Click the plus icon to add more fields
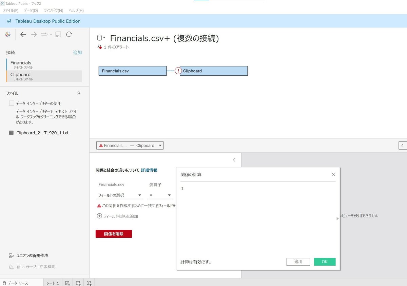The height and width of the screenshot is (286, 407). pos(99,216)
